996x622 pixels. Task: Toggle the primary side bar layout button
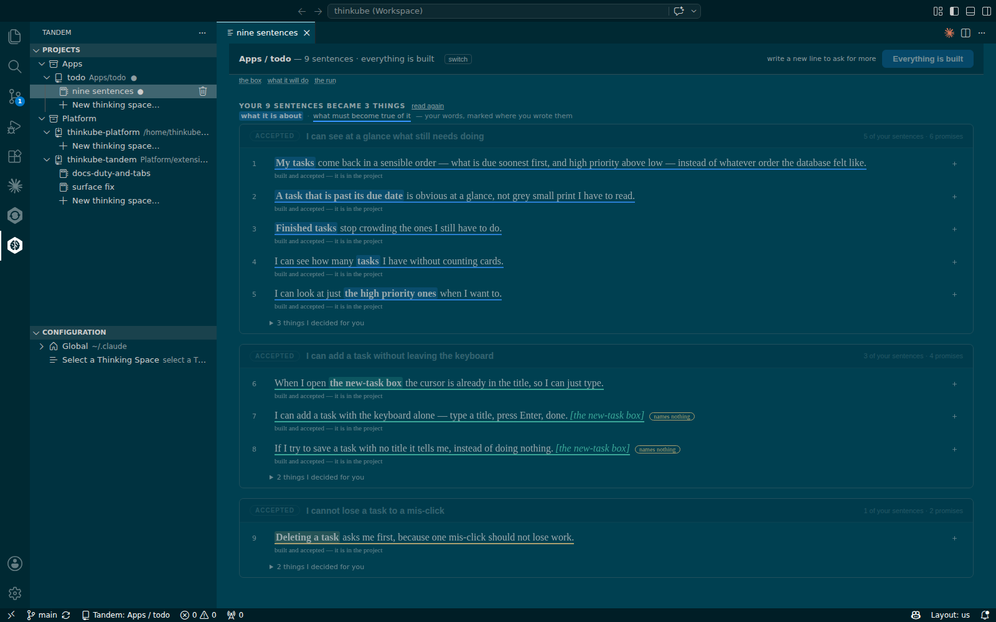pyautogui.click(x=954, y=11)
